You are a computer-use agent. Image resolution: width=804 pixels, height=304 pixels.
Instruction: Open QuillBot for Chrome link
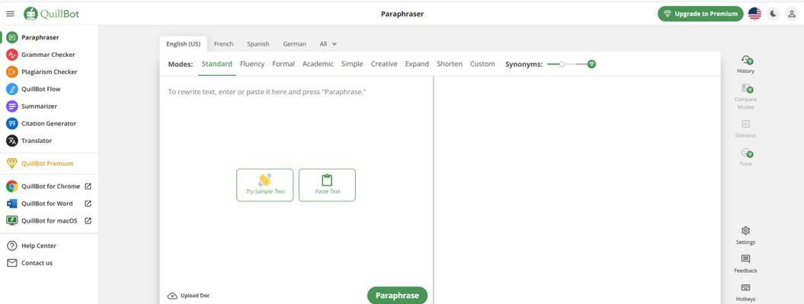point(50,186)
